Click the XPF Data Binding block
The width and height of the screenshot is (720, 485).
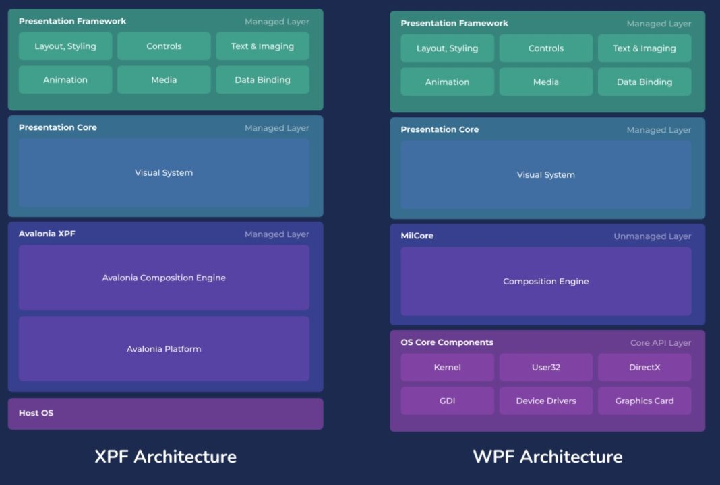(262, 80)
